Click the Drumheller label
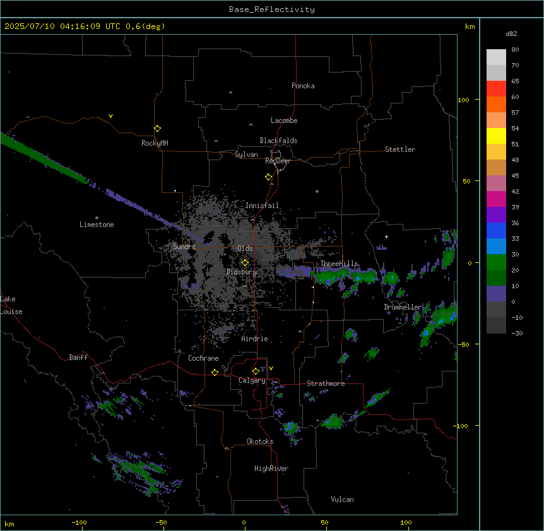The image size is (544, 531). (403, 307)
